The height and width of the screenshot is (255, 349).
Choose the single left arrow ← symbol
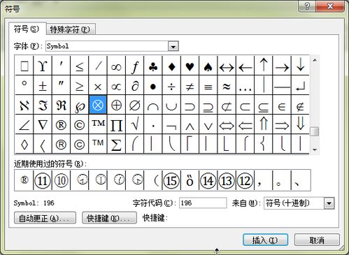tap(245, 66)
